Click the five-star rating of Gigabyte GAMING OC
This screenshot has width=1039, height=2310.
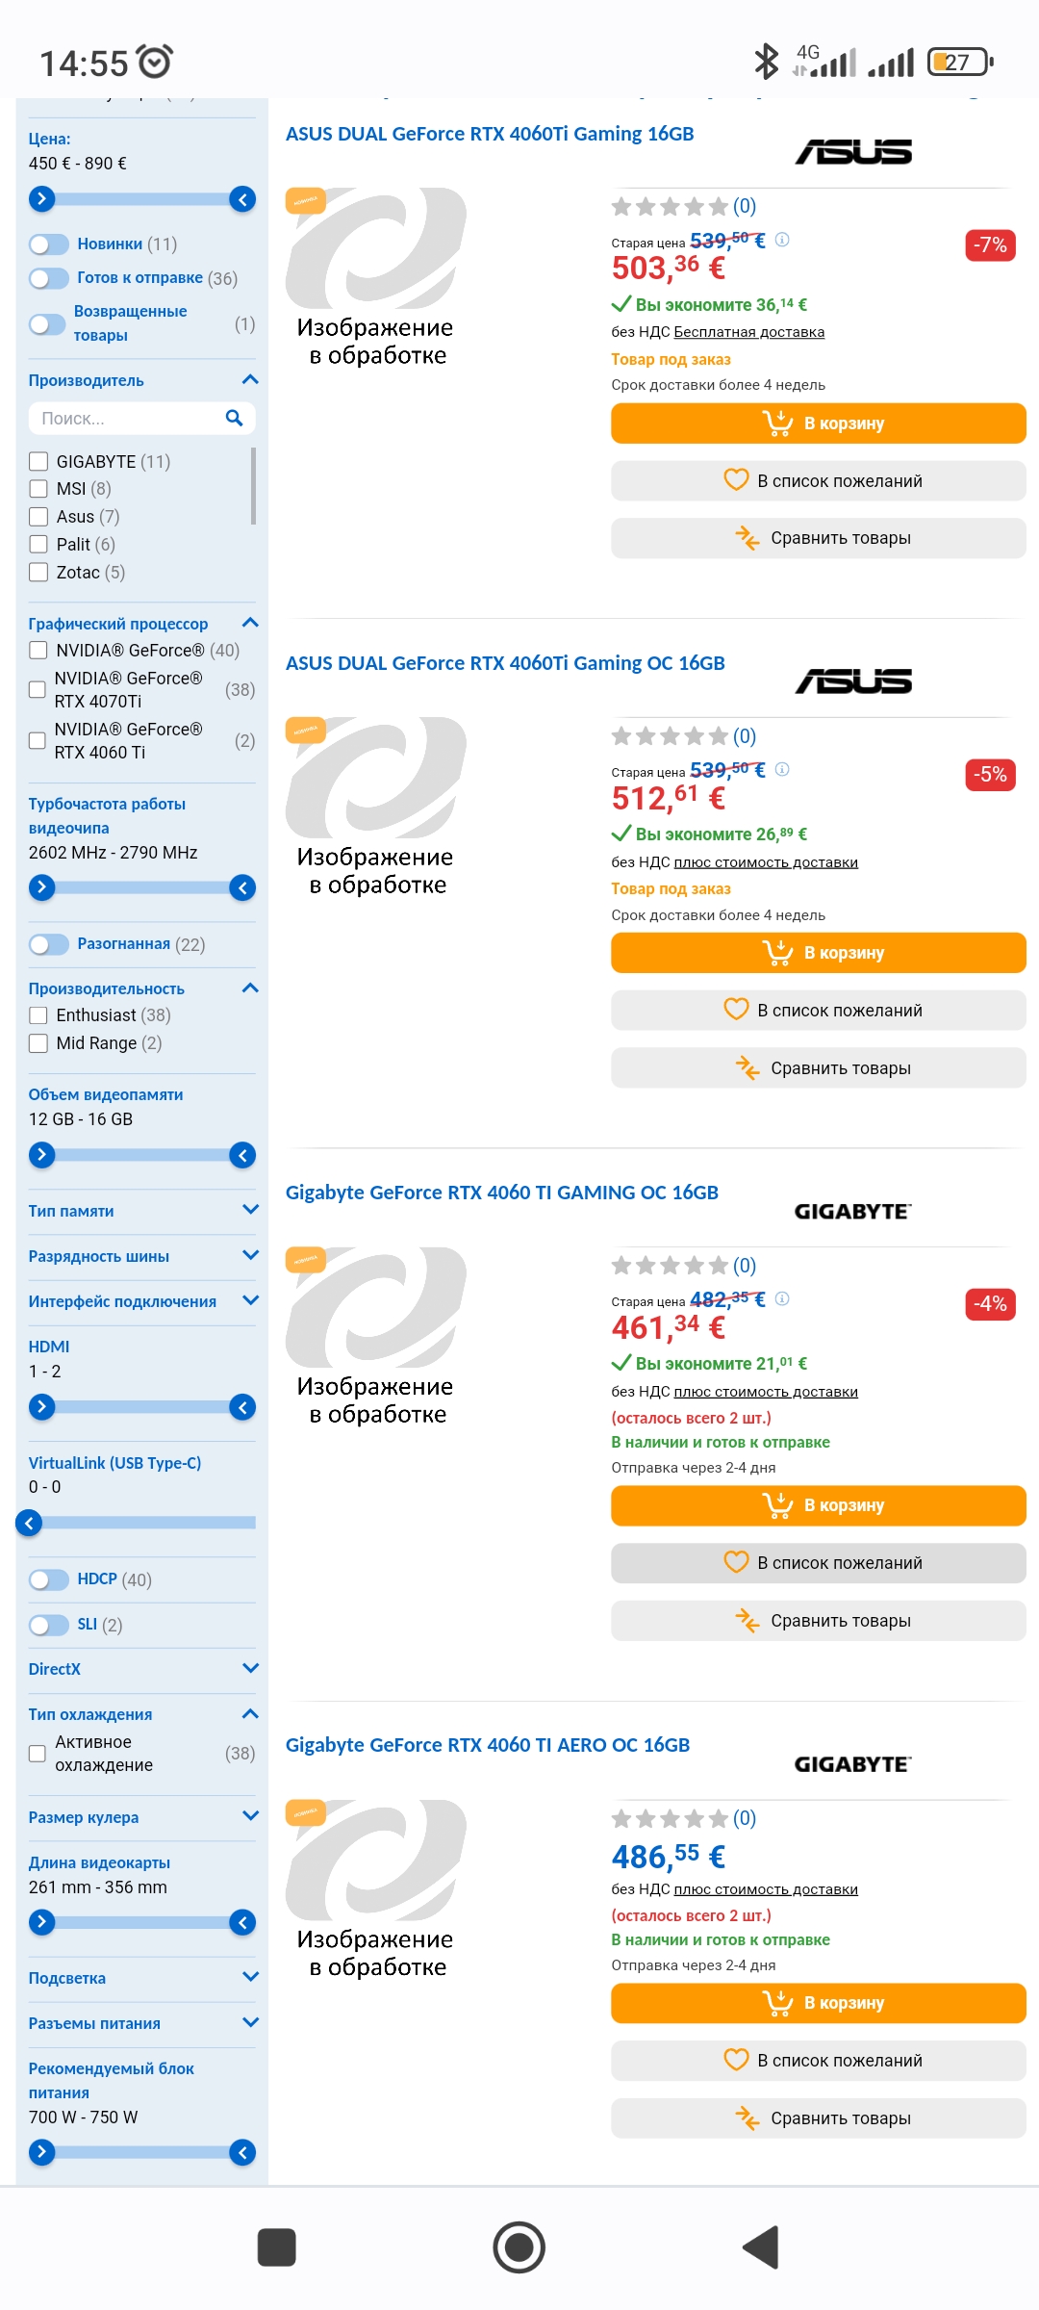pyautogui.click(x=671, y=1266)
